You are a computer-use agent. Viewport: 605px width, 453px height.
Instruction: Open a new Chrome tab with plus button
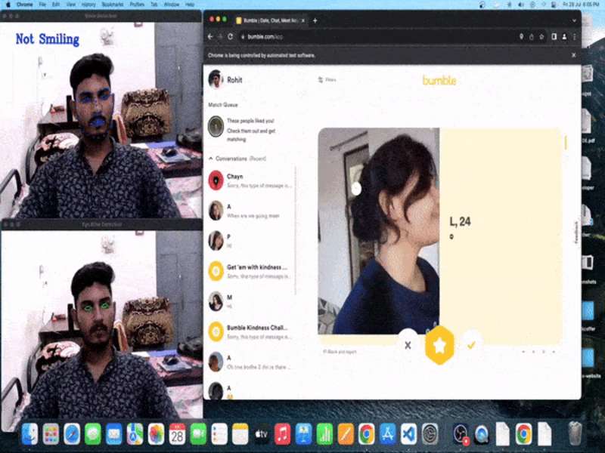315,20
